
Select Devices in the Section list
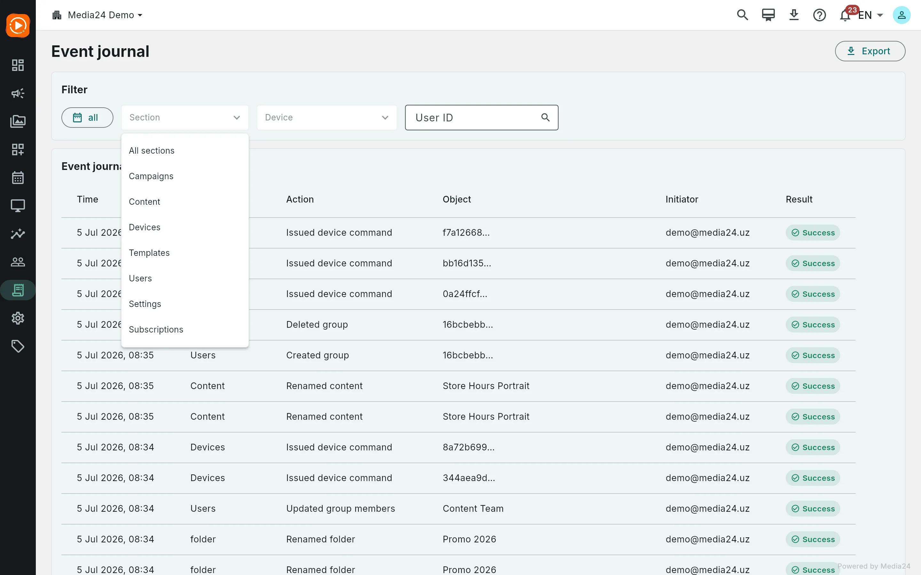[x=185, y=227]
